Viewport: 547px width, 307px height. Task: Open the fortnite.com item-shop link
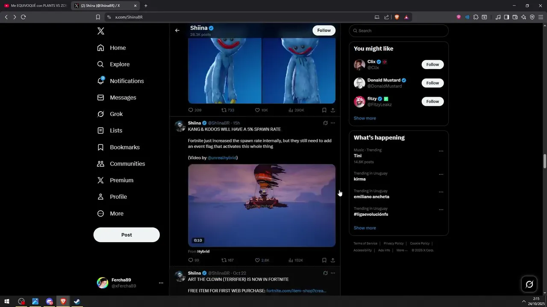(296, 291)
